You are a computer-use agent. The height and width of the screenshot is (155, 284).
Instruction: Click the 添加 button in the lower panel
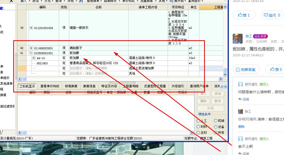click(218, 93)
